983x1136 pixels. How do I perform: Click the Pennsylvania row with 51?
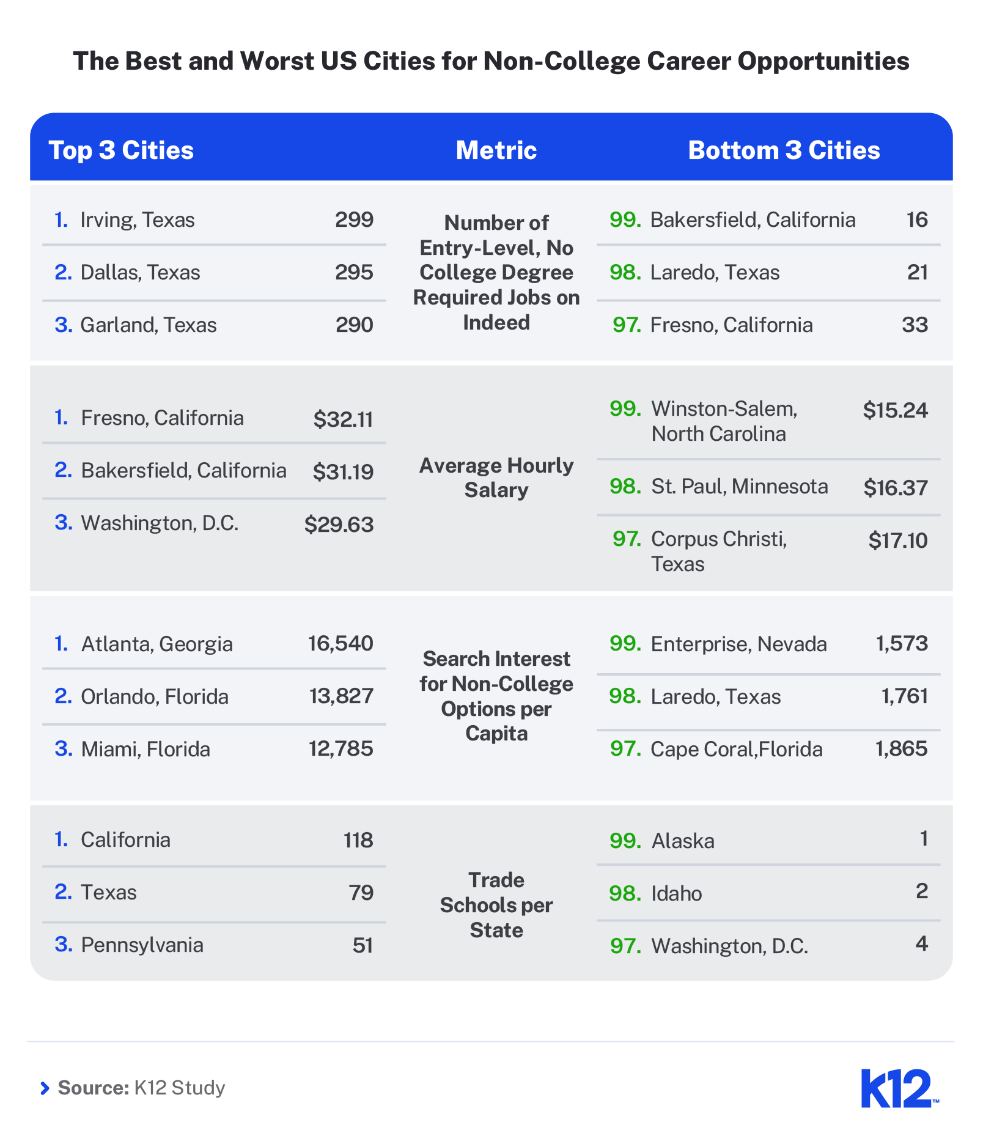point(214,945)
